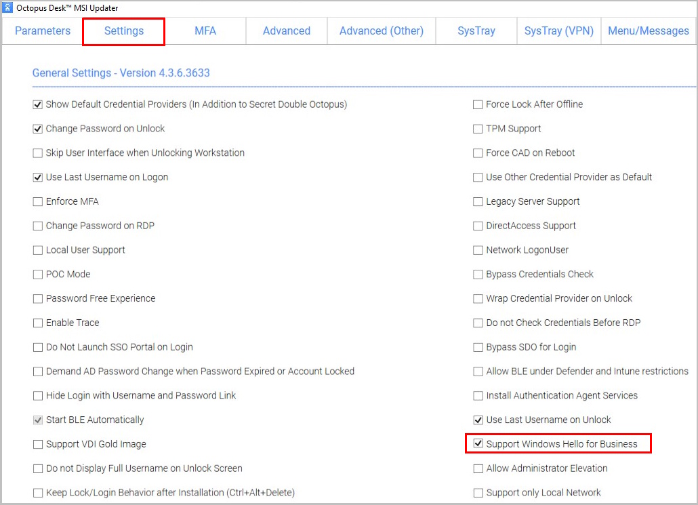Enable Force Lock After Offline

coord(478,104)
